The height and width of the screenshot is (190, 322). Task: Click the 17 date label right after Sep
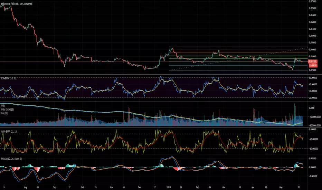(x=69, y=187)
